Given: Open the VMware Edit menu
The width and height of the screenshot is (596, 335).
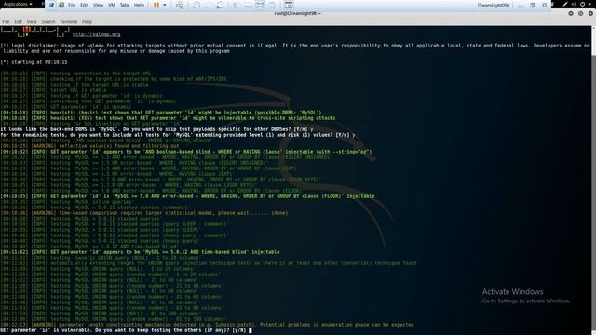Looking at the screenshot, I should [x=85, y=5].
